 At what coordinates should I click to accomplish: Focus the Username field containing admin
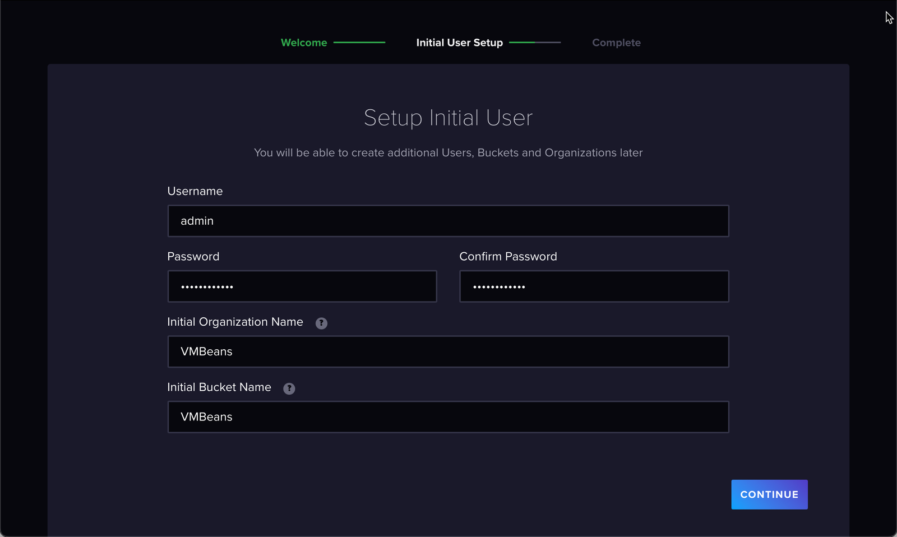pos(448,221)
